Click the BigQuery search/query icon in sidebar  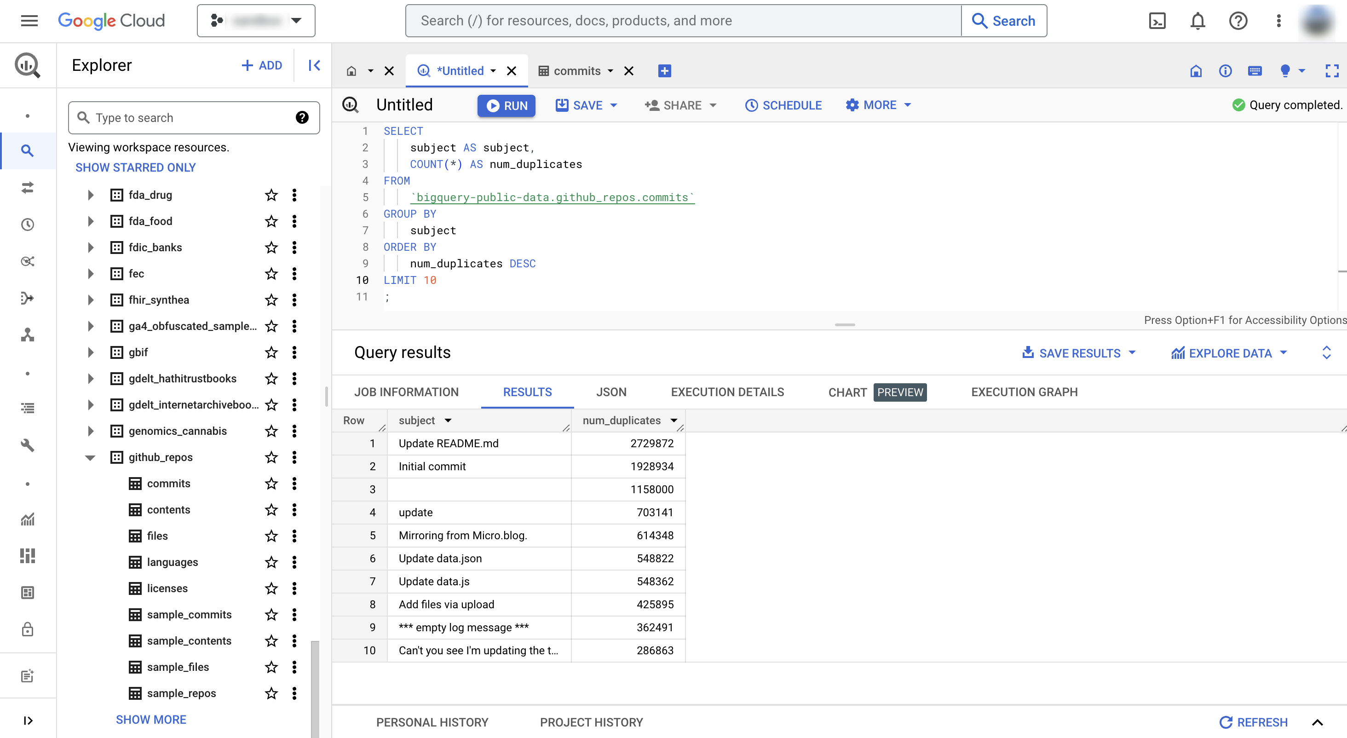27,150
